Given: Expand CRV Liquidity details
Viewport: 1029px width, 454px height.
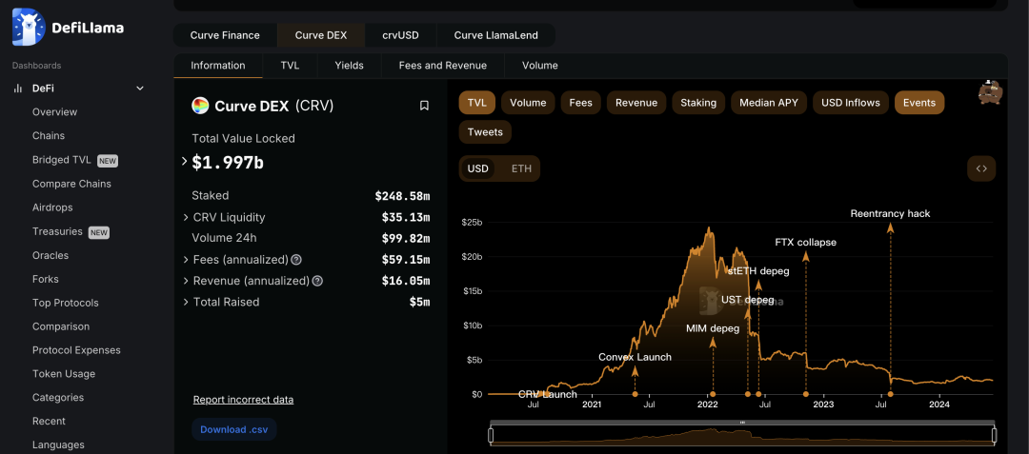Looking at the screenshot, I should click(186, 218).
